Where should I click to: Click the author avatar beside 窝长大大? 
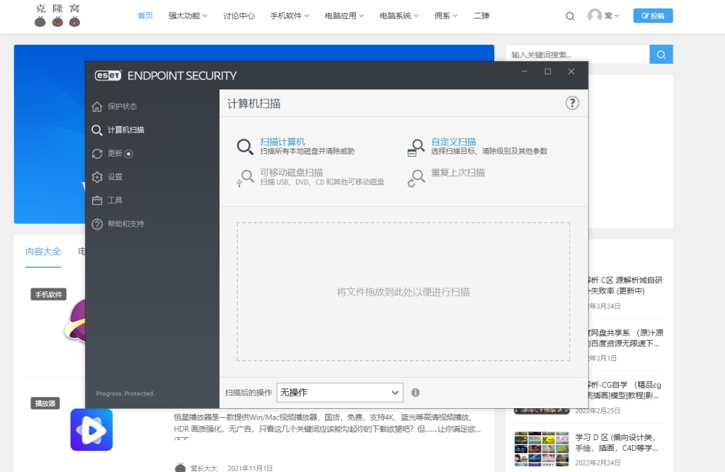(x=181, y=467)
